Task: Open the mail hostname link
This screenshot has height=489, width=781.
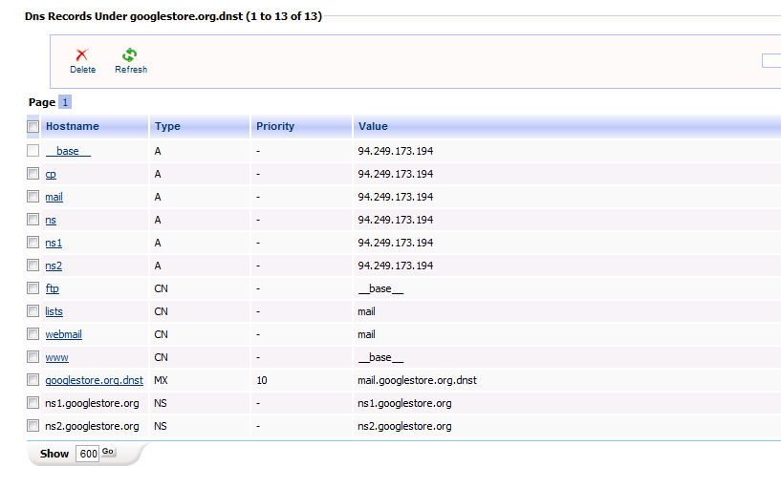Action: click(x=54, y=197)
